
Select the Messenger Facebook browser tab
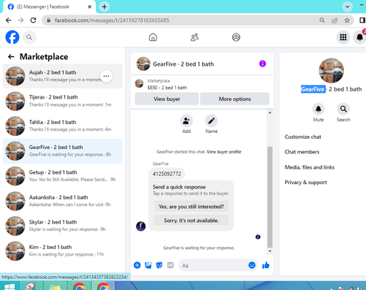49,7
